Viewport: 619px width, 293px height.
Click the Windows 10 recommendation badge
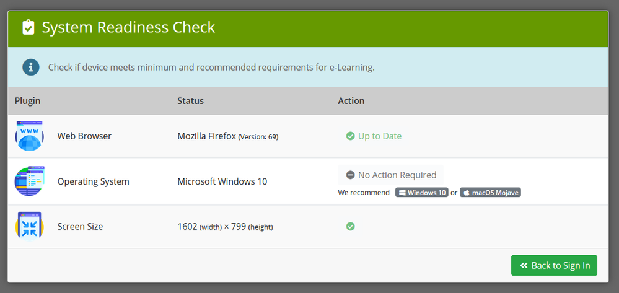click(421, 193)
